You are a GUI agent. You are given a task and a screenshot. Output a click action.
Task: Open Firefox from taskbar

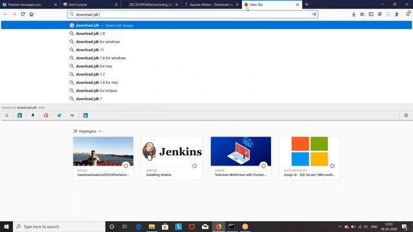coord(218,226)
